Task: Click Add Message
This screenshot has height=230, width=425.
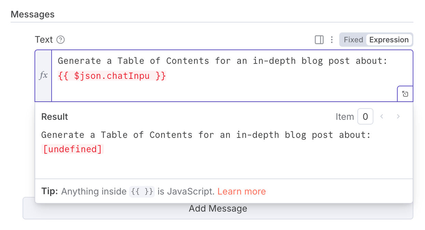Action: coord(218,208)
